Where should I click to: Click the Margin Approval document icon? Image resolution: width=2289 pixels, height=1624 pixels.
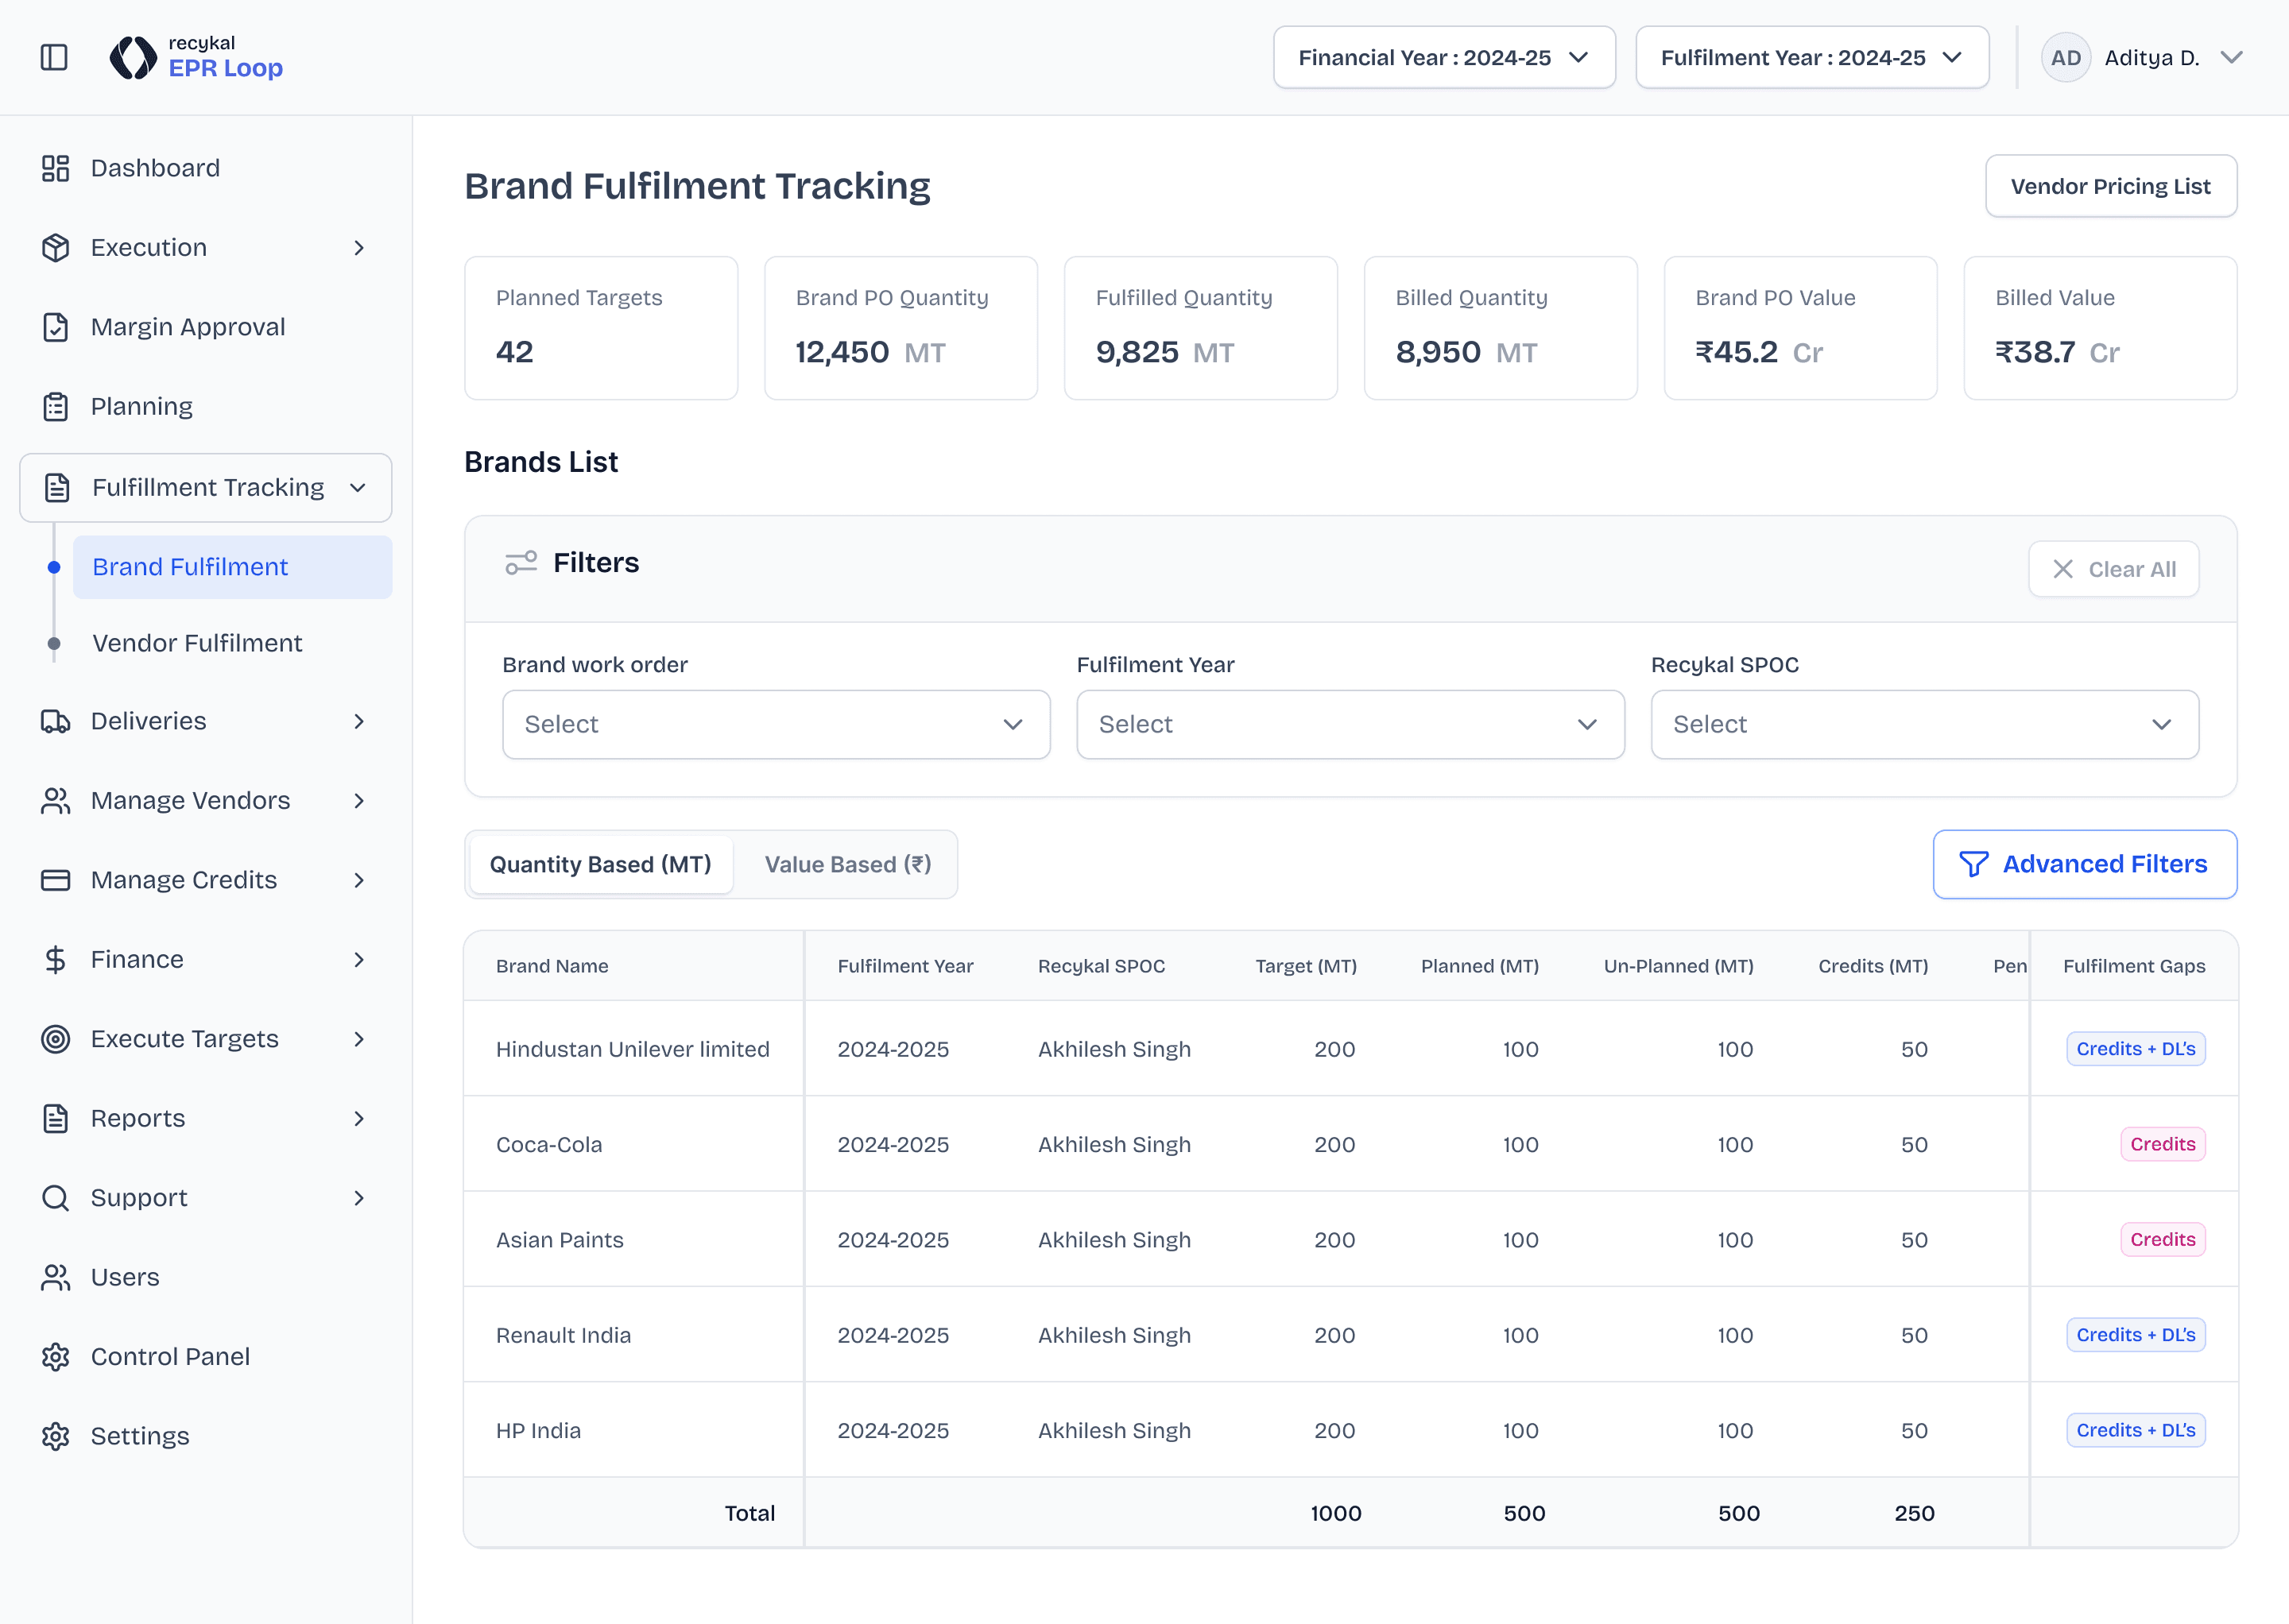pos(55,327)
